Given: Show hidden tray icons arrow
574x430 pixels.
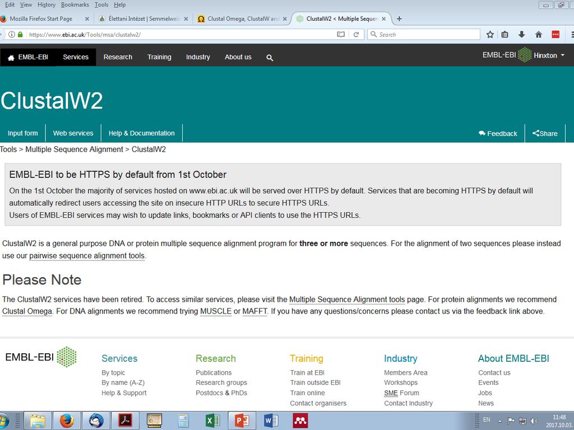Looking at the screenshot, I should (x=499, y=421).
